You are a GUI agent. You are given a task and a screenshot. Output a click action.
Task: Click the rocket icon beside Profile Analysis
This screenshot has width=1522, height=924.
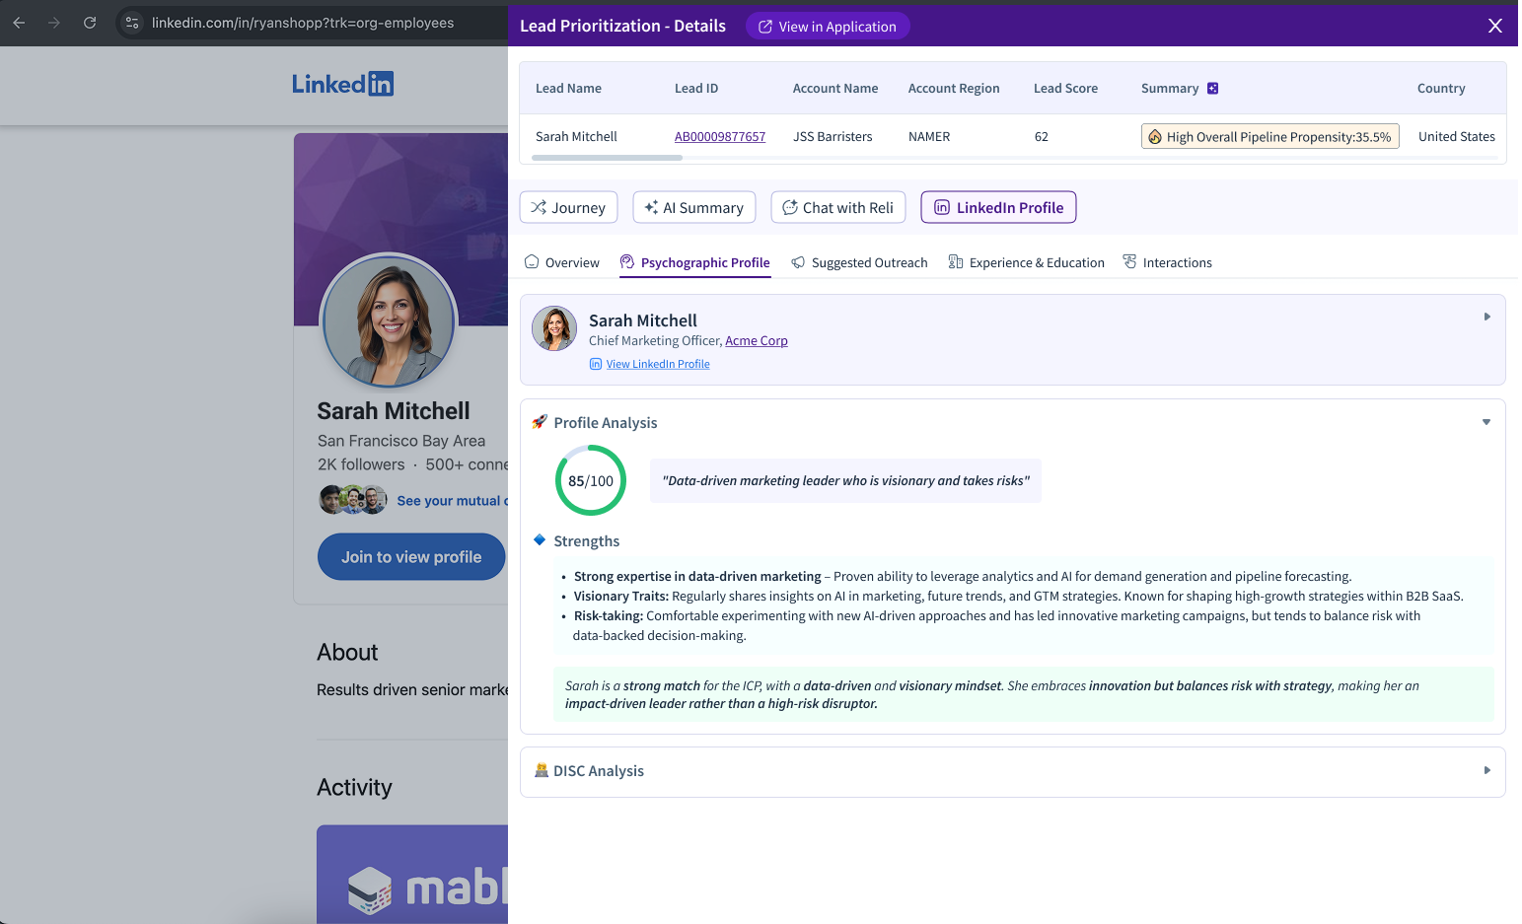(540, 422)
